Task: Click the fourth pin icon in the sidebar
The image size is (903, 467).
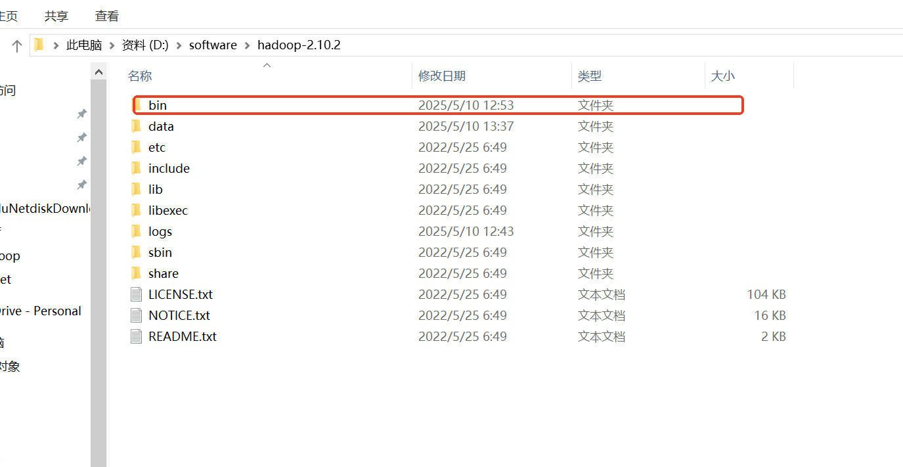Action: [x=81, y=185]
